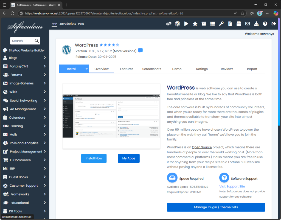
Task: Click the More versions link
Action: click(125, 51)
